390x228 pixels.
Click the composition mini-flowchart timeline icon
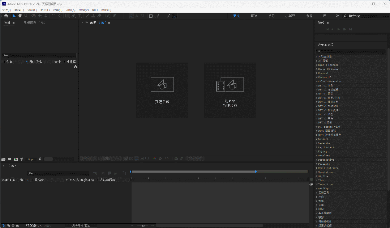click(x=95, y=173)
